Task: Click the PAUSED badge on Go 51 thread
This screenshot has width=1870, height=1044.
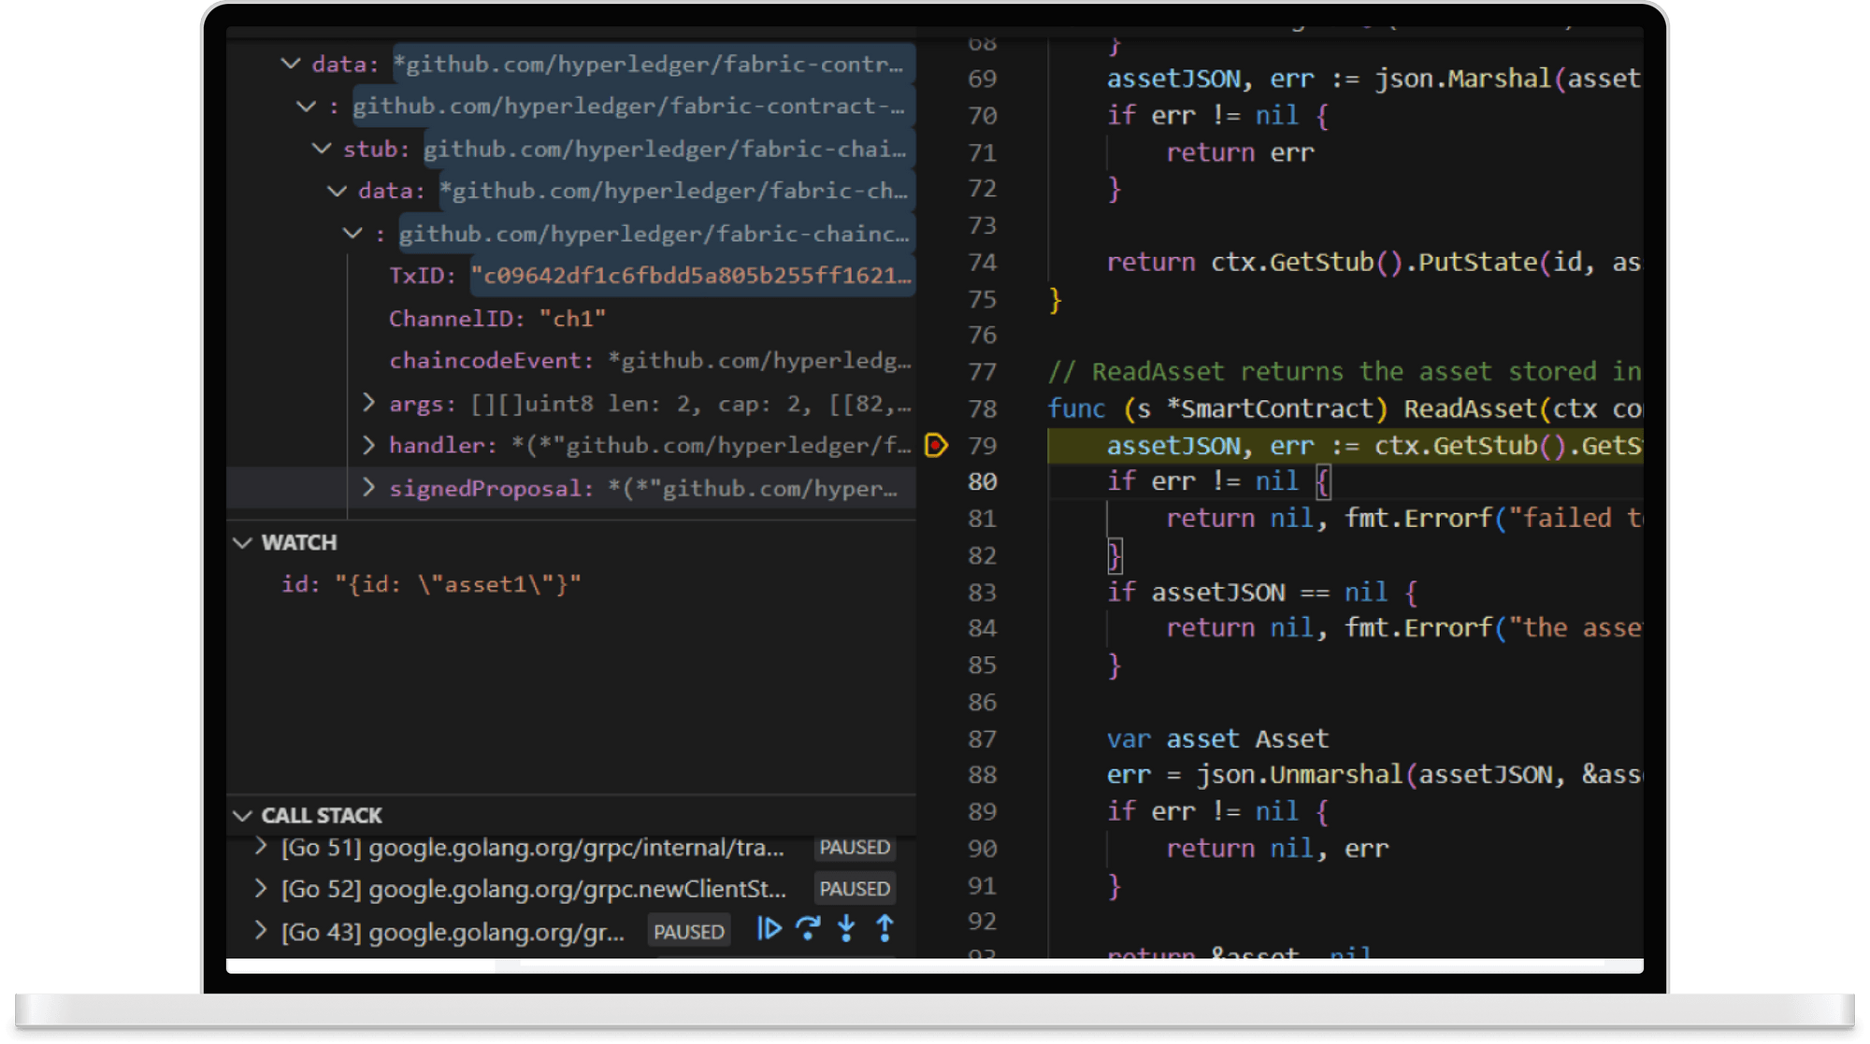Action: click(x=853, y=848)
